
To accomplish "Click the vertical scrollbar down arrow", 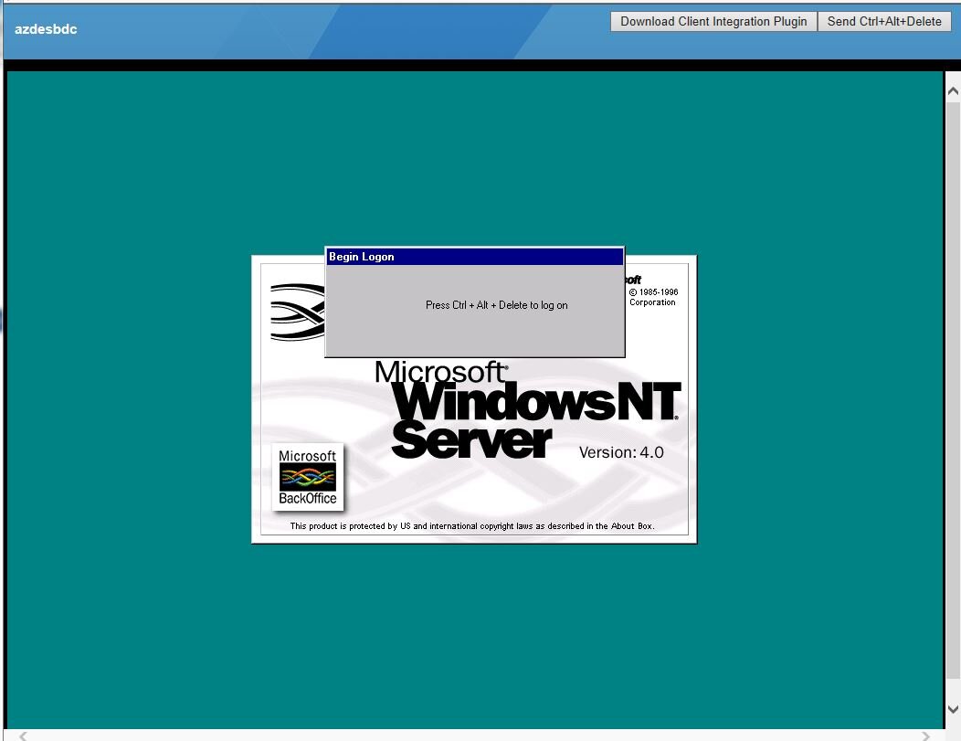I will [953, 709].
